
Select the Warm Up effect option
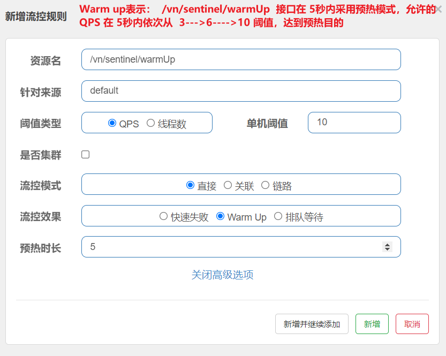[x=220, y=216]
